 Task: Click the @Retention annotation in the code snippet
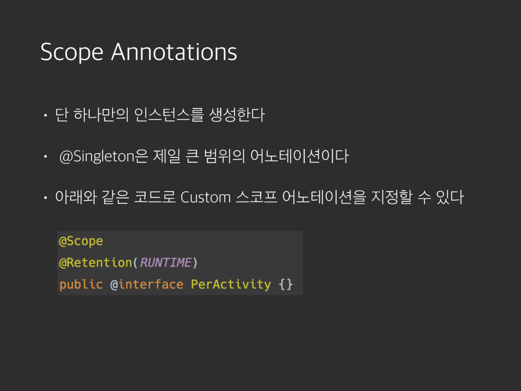(x=96, y=263)
